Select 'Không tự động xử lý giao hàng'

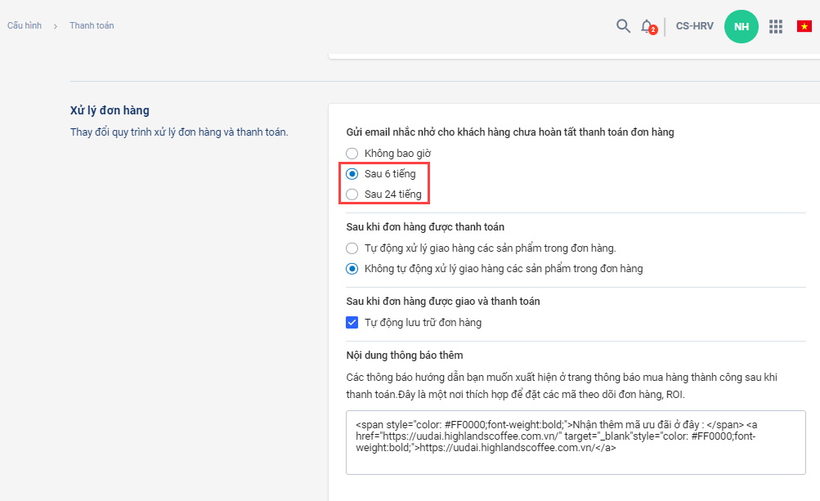[352, 269]
